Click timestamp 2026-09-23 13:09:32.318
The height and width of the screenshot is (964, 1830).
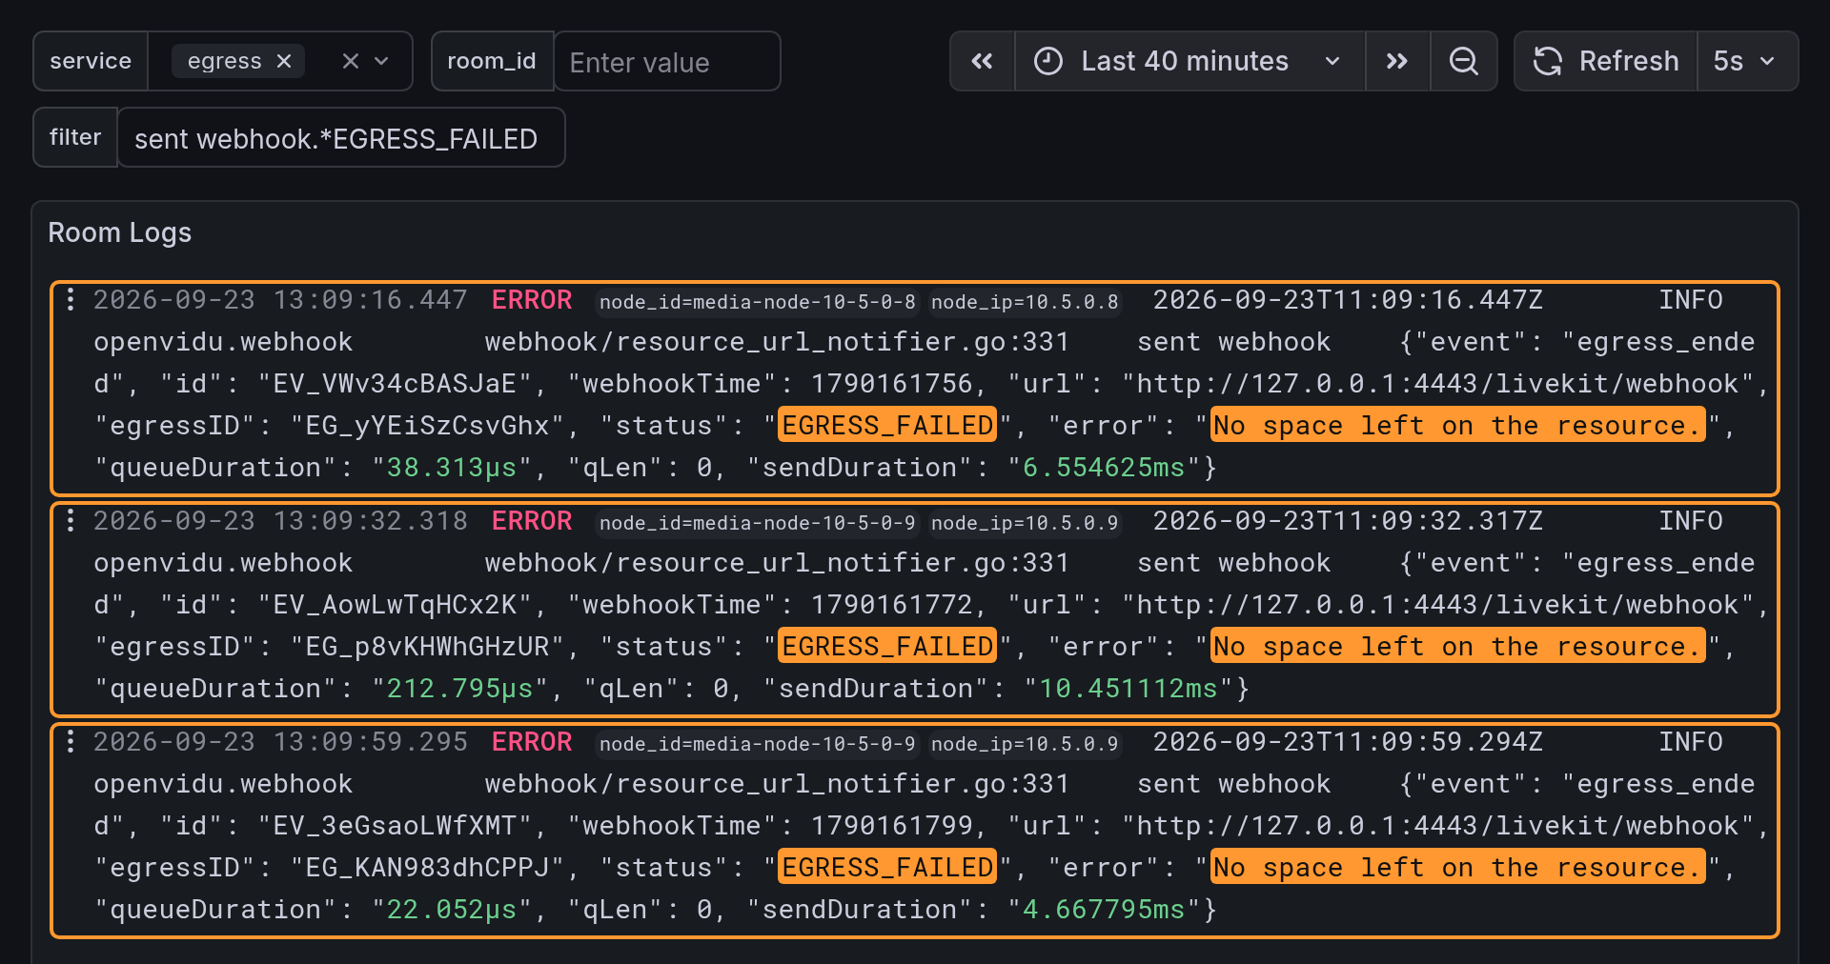(x=280, y=521)
